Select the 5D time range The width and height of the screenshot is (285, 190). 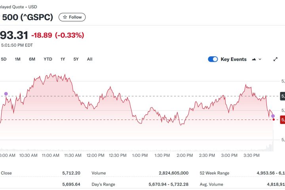click(x=4, y=59)
